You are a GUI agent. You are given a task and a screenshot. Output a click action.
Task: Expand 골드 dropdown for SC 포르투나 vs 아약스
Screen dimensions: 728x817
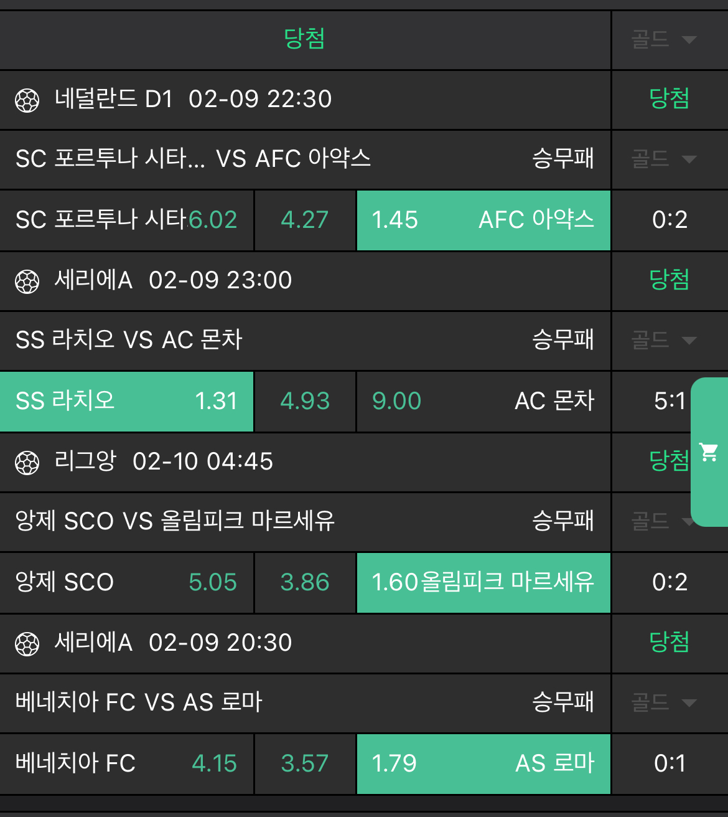663,159
